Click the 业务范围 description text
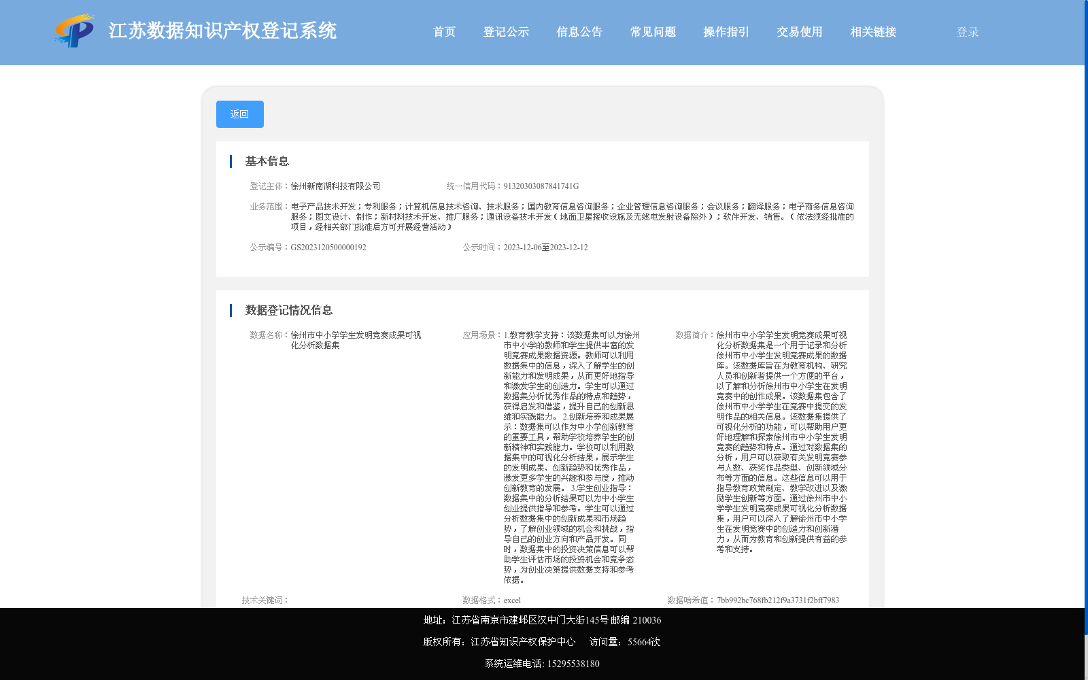 pos(573,217)
